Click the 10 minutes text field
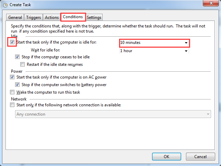 (x=152, y=43)
